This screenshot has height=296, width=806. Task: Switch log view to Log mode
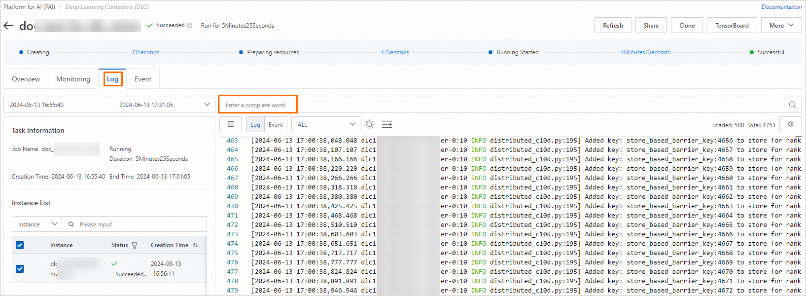(255, 124)
